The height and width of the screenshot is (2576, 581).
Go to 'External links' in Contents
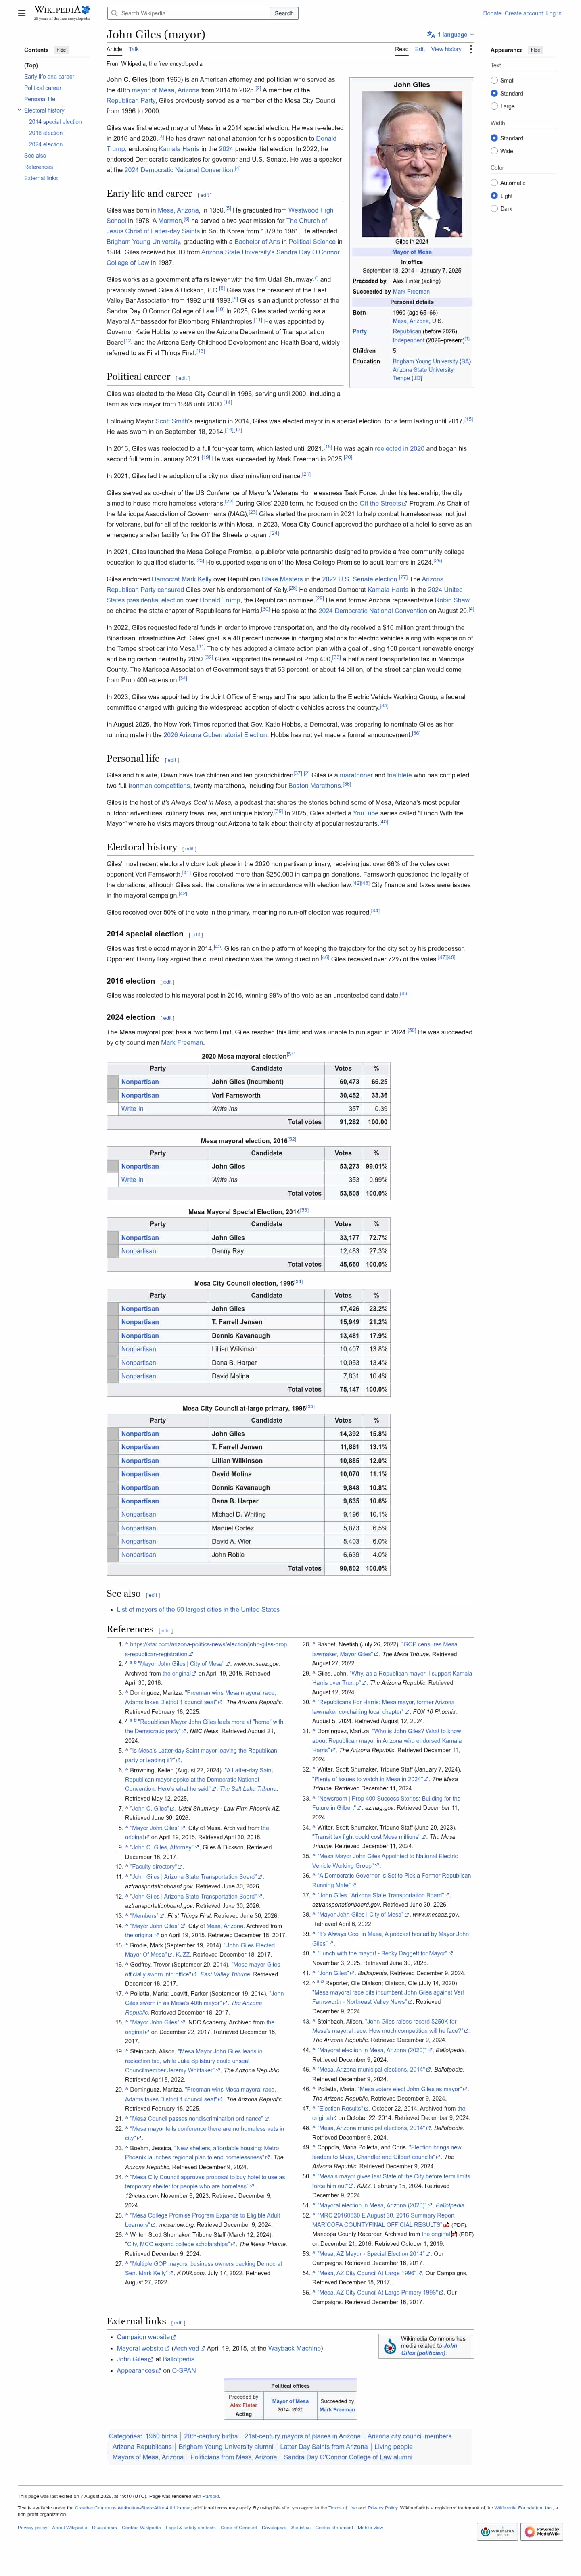(x=41, y=178)
